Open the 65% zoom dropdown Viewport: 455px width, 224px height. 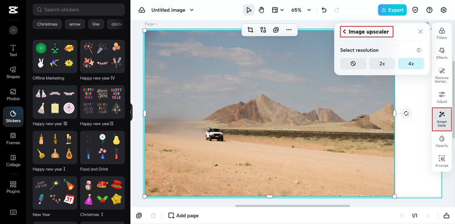[x=301, y=10]
